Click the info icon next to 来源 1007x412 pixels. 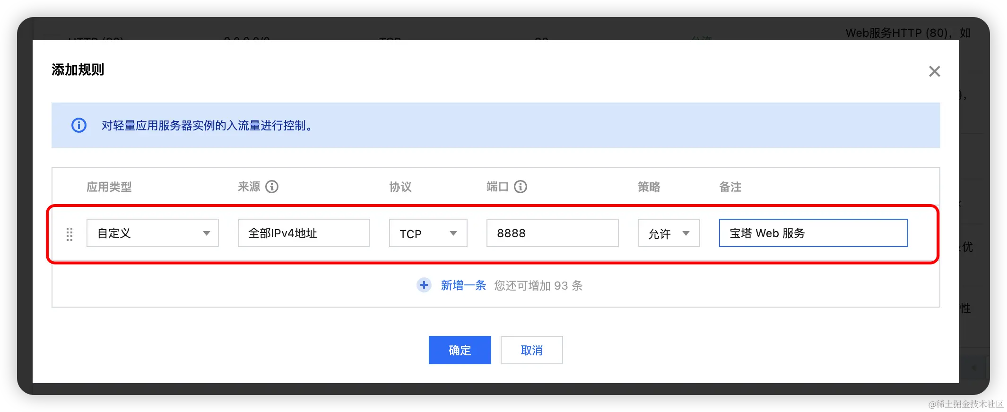(x=272, y=187)
